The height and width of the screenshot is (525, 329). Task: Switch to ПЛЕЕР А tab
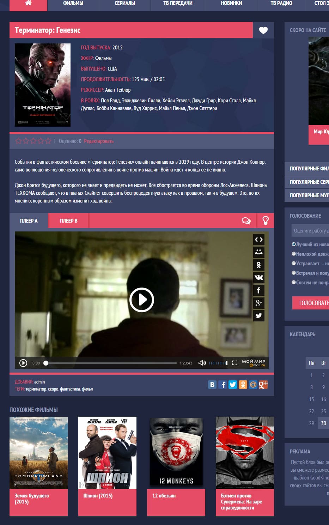pyautogui.click(x=29, y=221)
